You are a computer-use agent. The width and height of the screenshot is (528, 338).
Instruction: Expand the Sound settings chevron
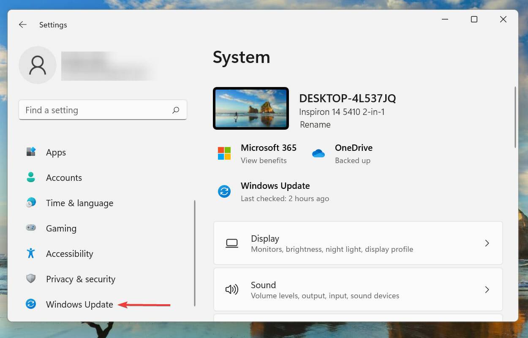point(487,290)
